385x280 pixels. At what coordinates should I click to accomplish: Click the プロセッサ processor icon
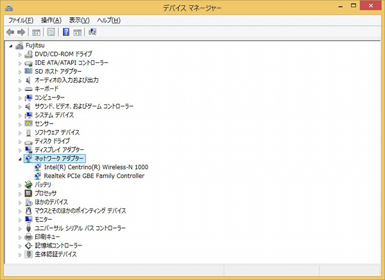pos(28,194)
